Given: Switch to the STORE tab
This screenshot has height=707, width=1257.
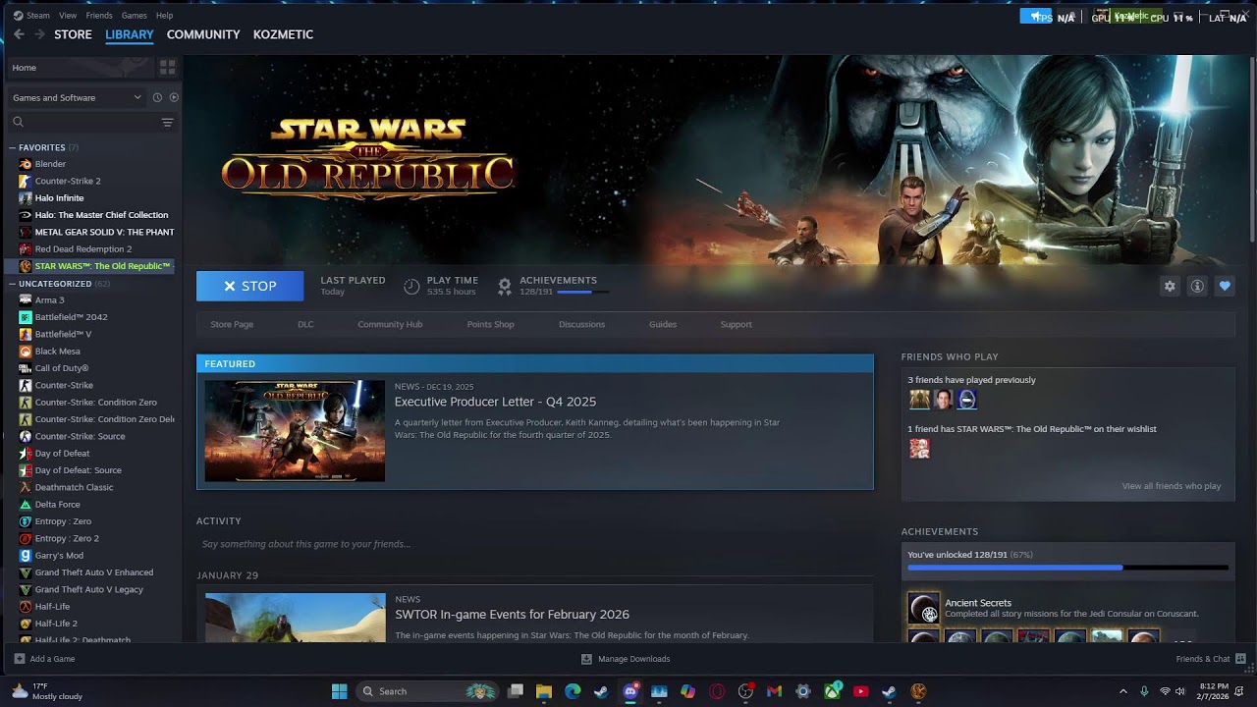Looking at the screenshot, I should [73, 34].
